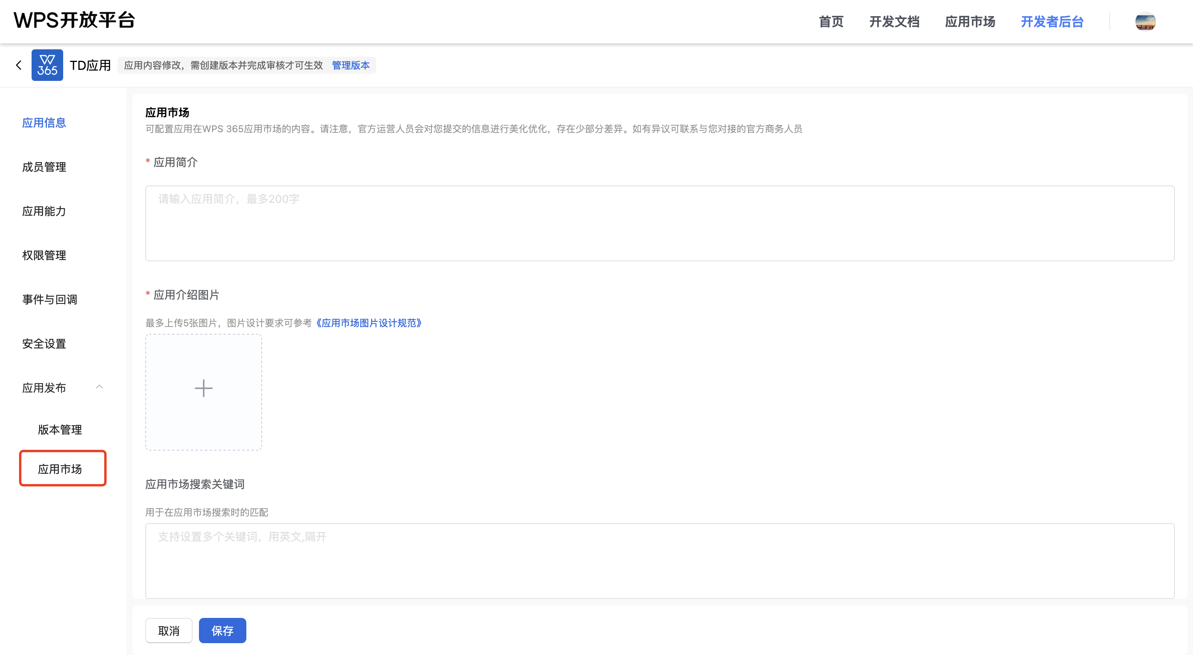
Task: Open 版本管理 under 应用发布
Action: [x=60, y=430]
